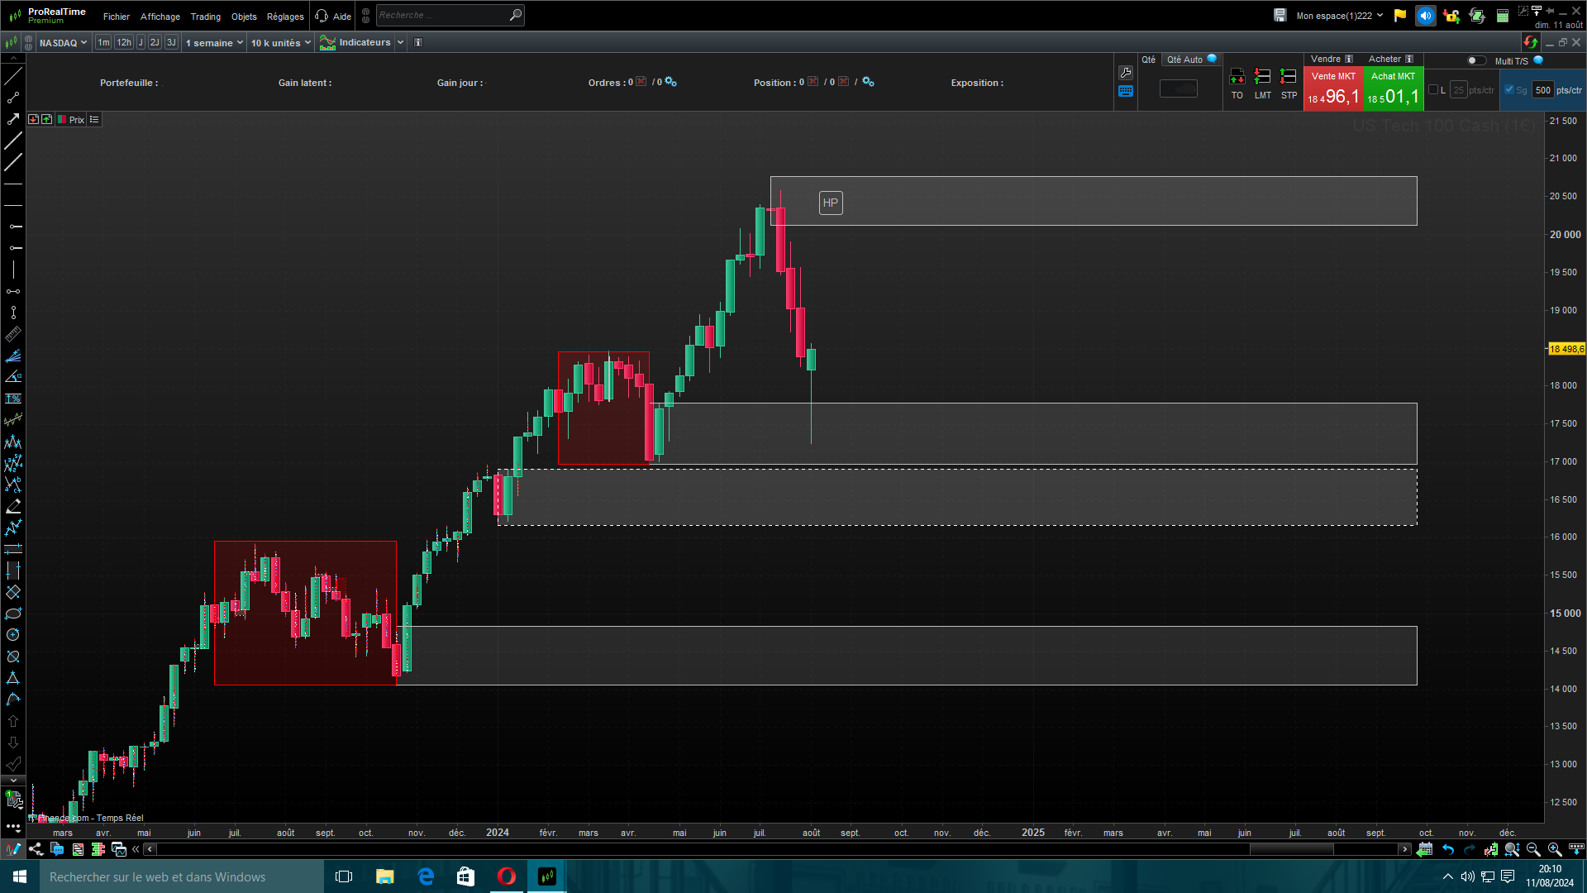
Task: Click the LMT limit order icon
Action: point(1262,77)
